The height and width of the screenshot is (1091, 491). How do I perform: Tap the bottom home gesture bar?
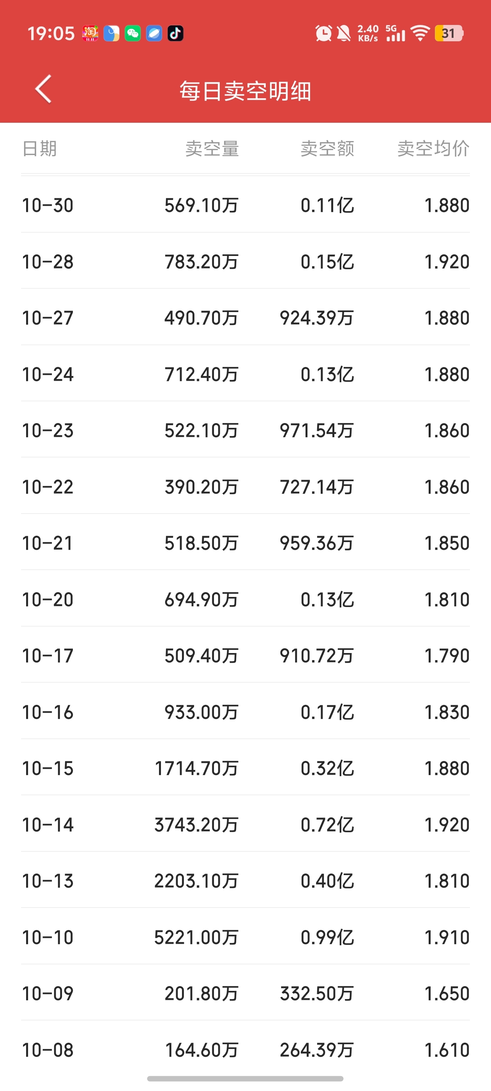click(245, 1078)
